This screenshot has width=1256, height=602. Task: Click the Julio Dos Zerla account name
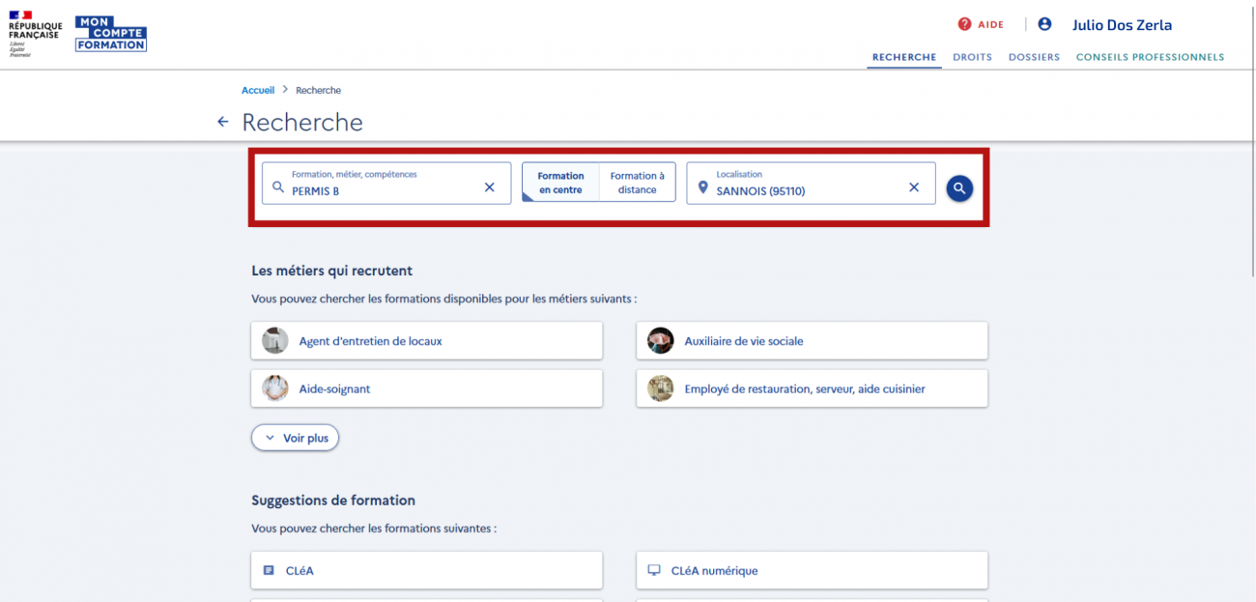coord(1122,25)
